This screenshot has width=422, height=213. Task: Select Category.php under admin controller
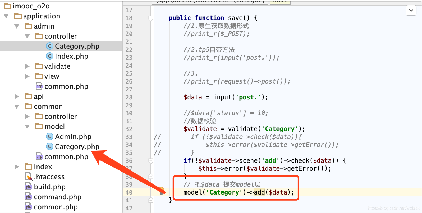click(x=77, y=46)
